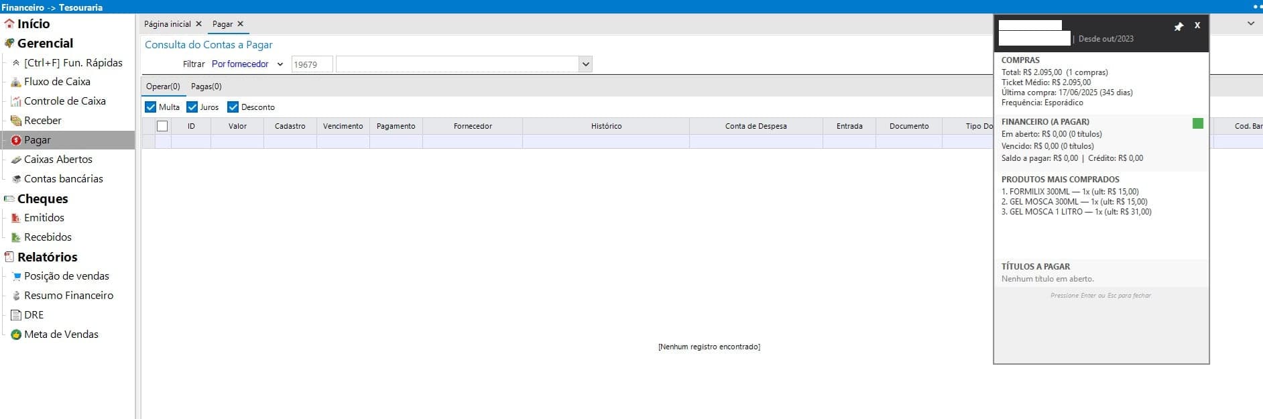Close the Página inicial tab

click(198, 23)
